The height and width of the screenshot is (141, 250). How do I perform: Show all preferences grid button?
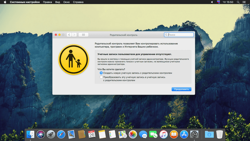click(x=83, y=35)
